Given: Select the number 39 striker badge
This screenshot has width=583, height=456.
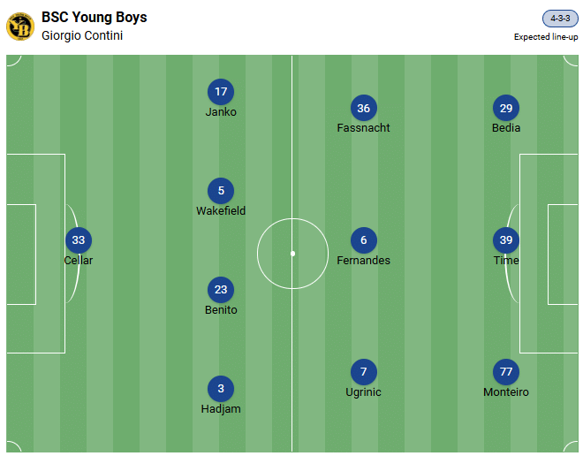Looking at the screenshot, I should click(x=506, y=240).
